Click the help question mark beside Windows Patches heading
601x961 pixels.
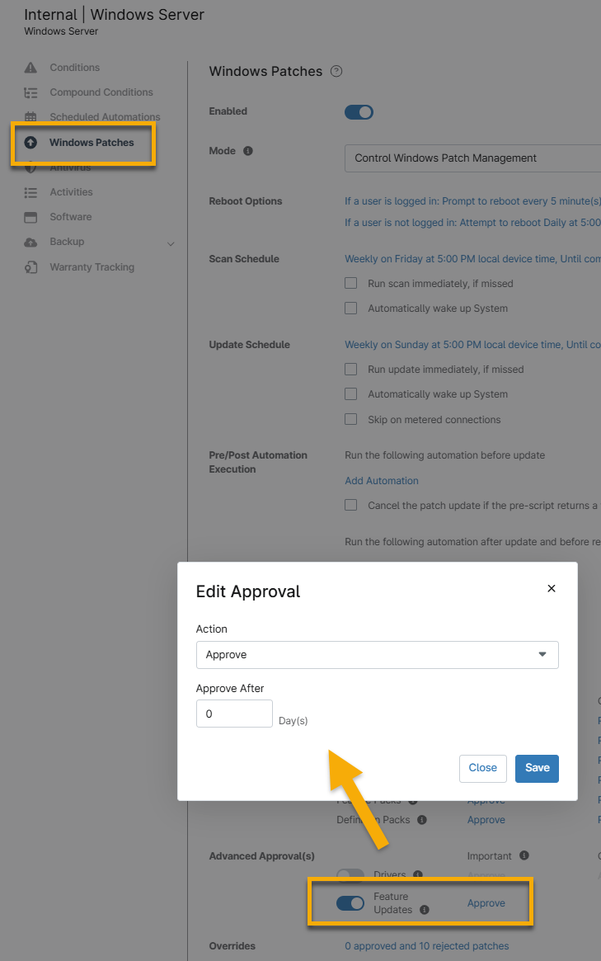336,72
